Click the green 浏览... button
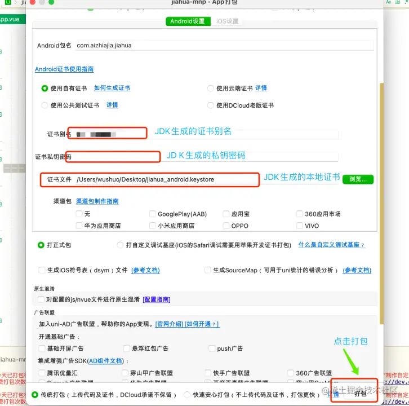The width and height of the screenshot is (409, 406). (x=358, y=179)
